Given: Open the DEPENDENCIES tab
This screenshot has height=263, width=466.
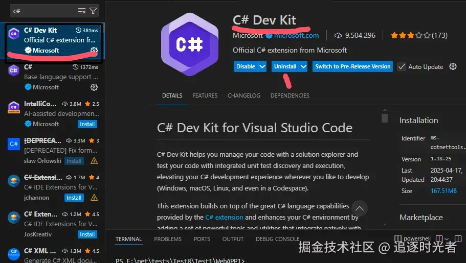Looking at the screenshot, I should 290,95.
